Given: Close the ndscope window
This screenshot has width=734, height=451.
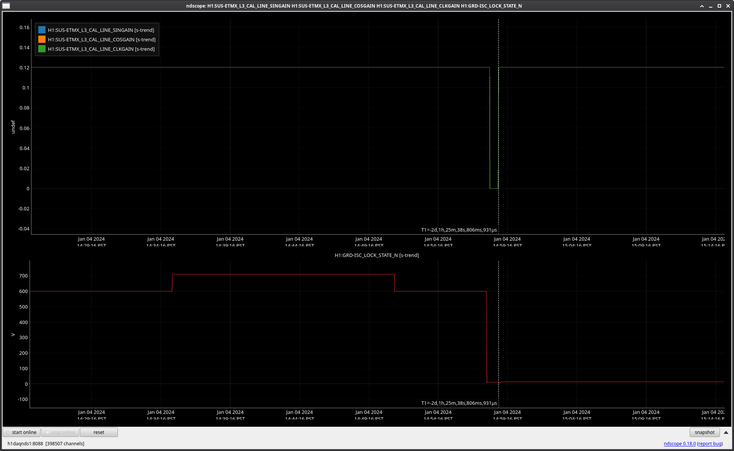Looking at the screenshot, I should click(x=728, y=6).
